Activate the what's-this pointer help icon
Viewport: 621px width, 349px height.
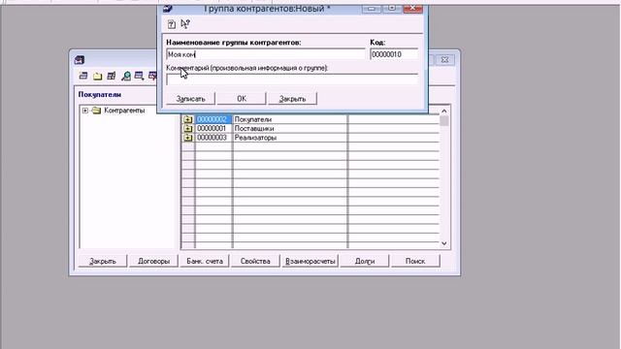click(185, 24)
